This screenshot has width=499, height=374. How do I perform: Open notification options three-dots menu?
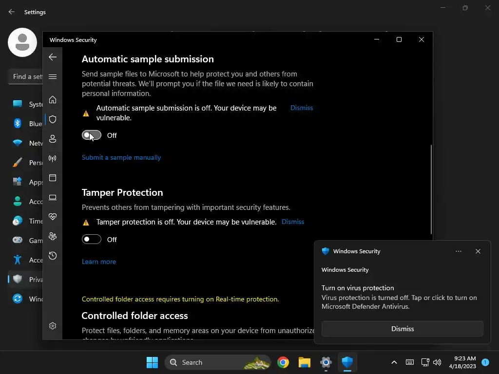458,251
